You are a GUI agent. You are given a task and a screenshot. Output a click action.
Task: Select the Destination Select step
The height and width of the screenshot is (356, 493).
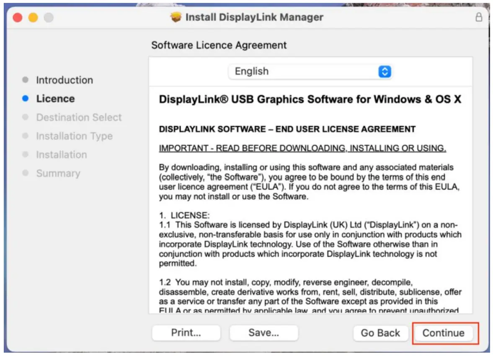click(x=79, y=117)
